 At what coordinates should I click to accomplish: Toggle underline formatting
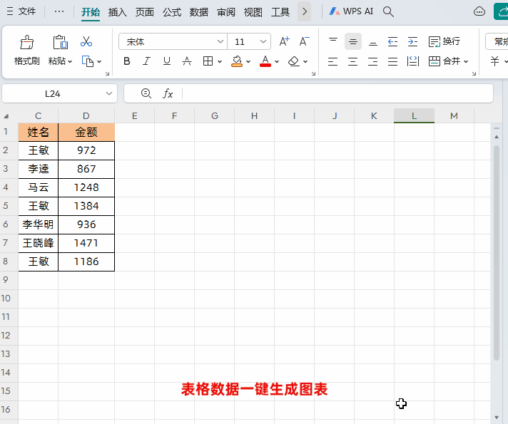click(x=167, y=61)
